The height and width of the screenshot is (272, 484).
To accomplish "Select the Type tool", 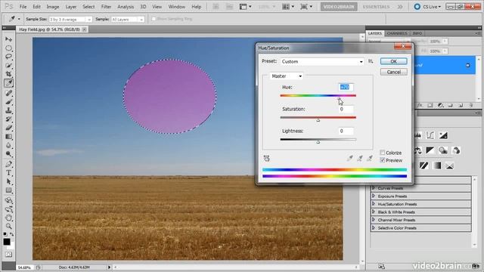I will (8, 173).
